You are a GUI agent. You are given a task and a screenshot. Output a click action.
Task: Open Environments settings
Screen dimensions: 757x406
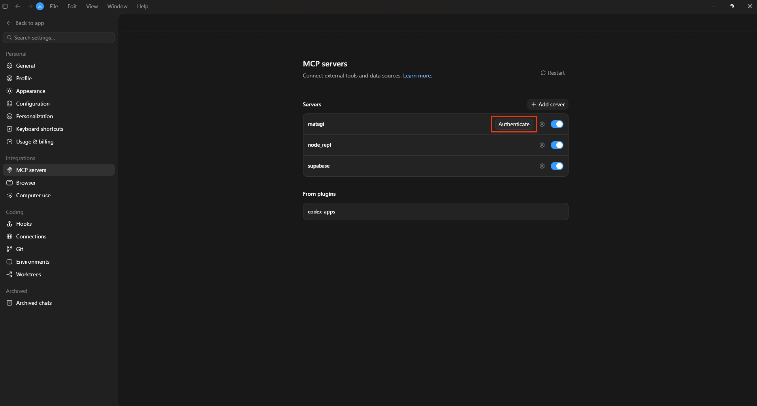(59, 262)
